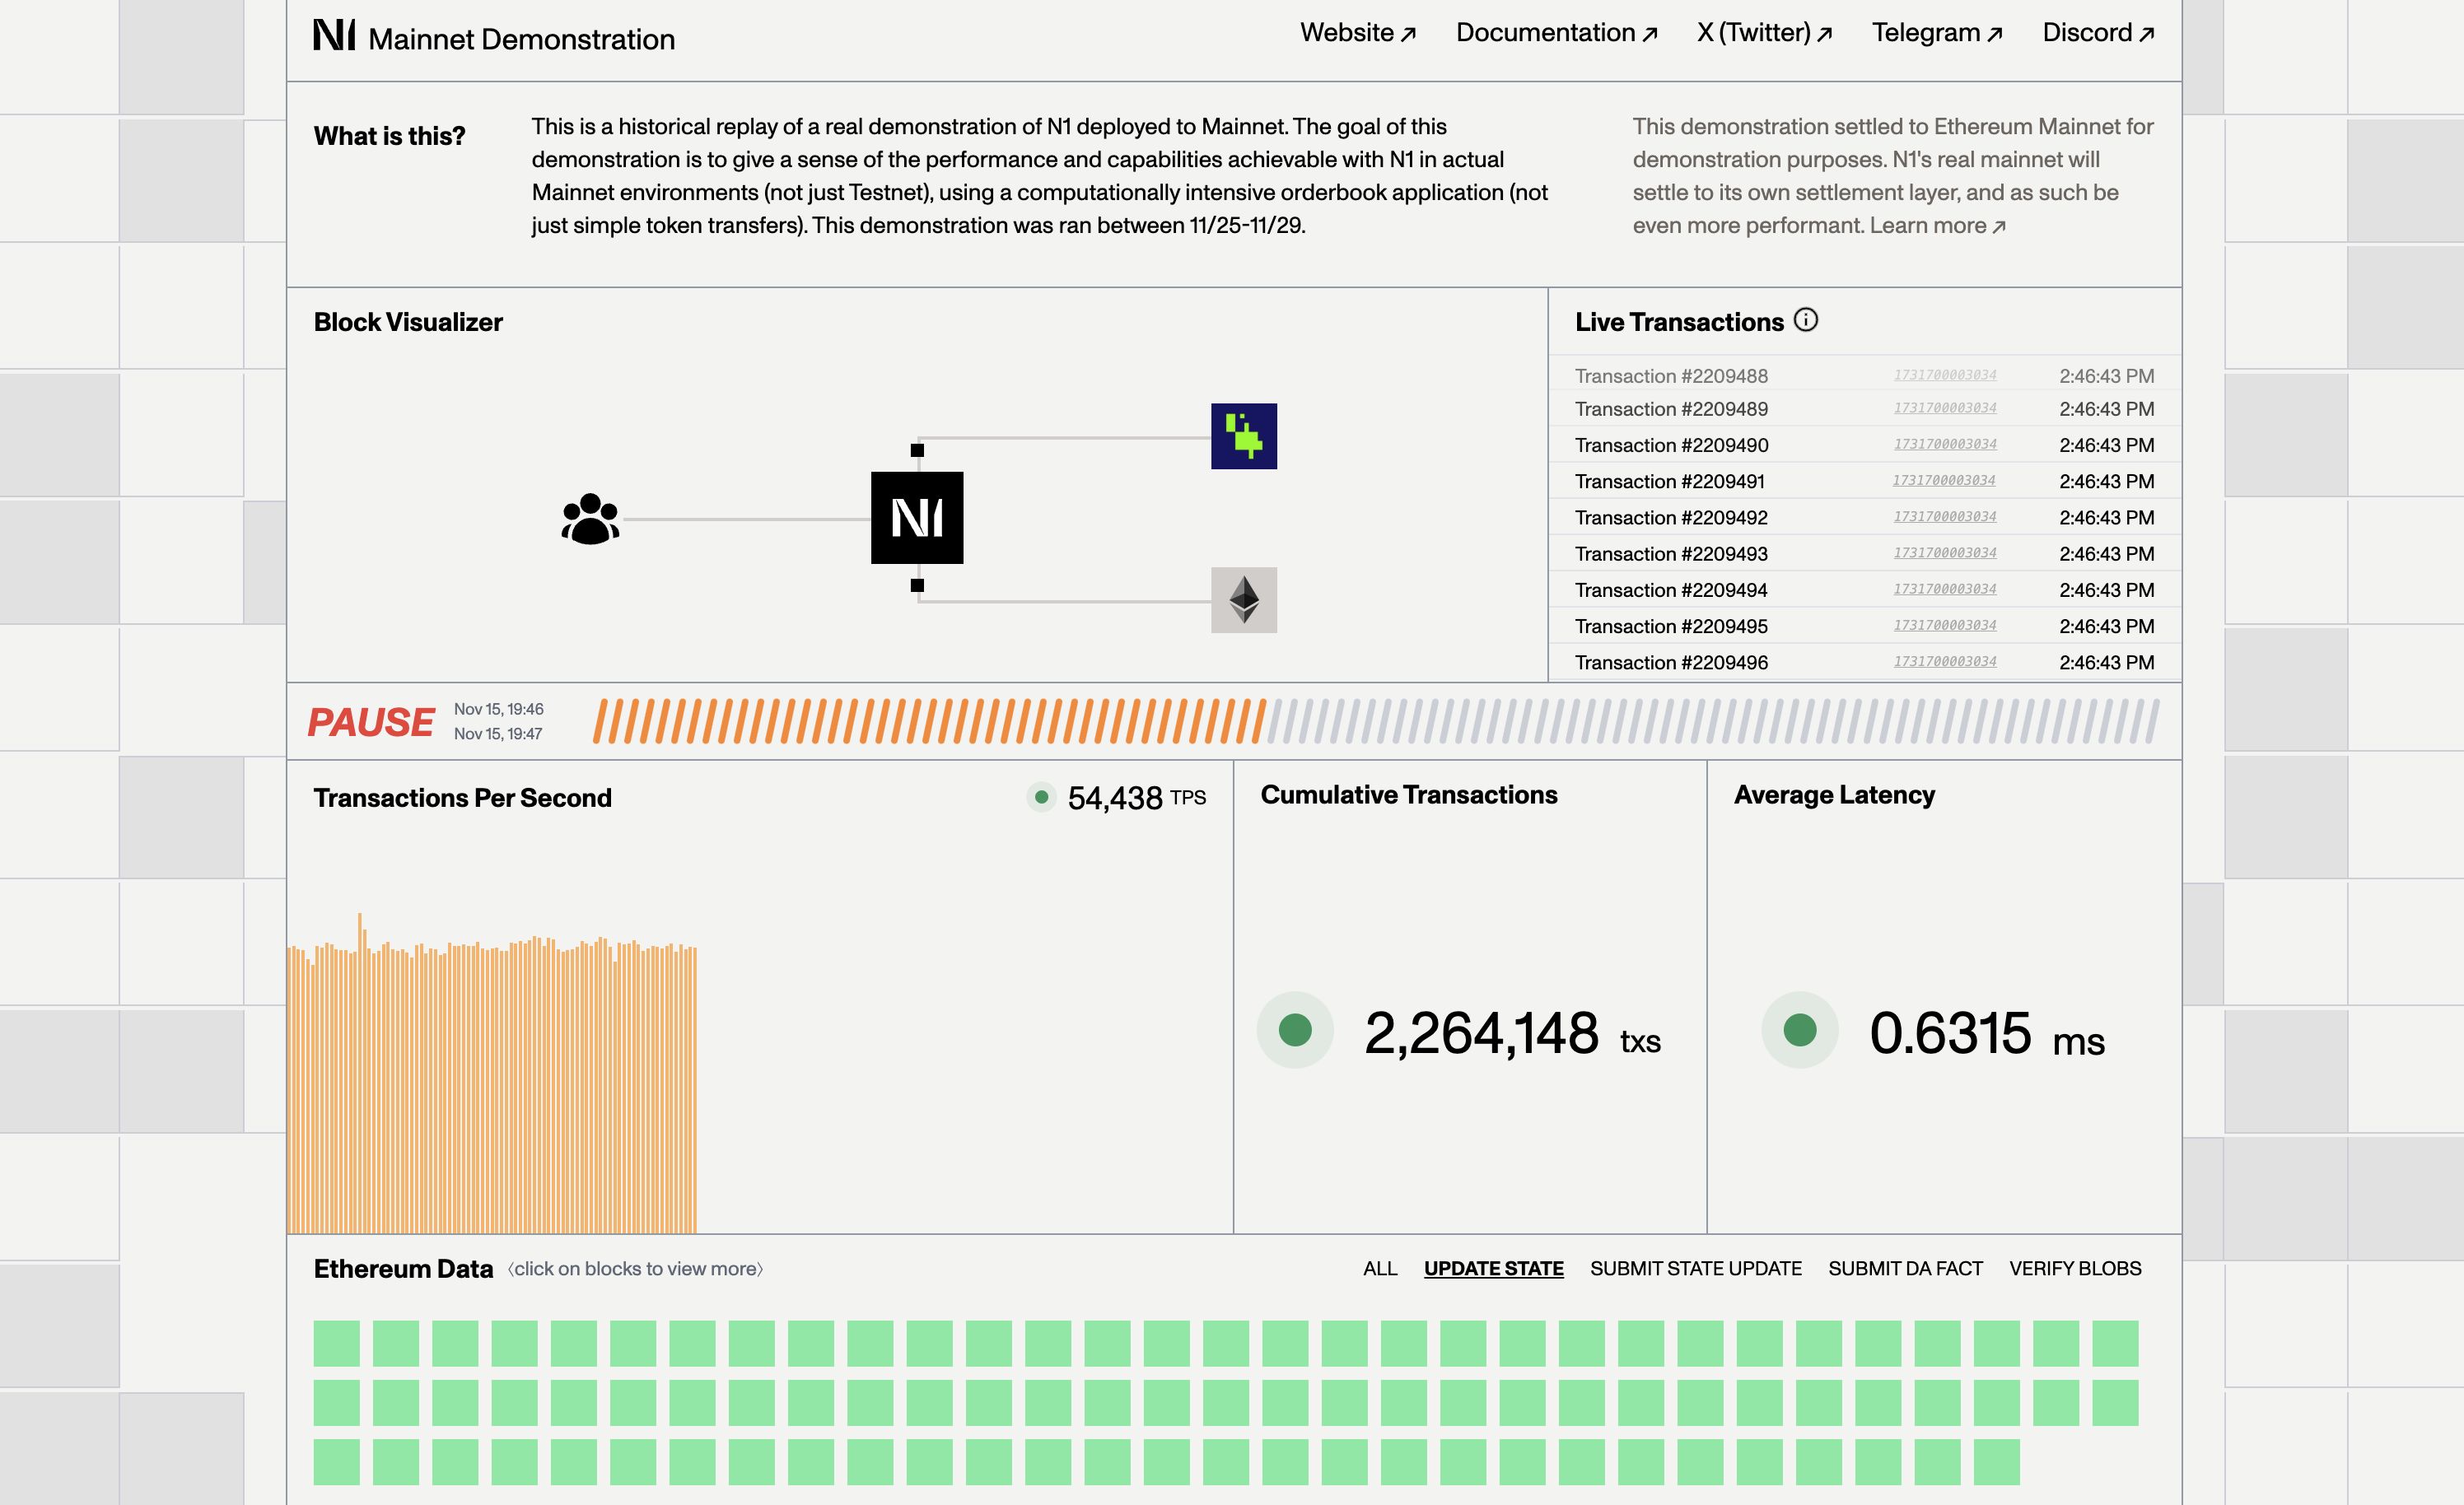The width and height of the screenshot is (2464, 1505).
Task: Click the Ethereum Data heading
Action: pyautogui.click(x=403, y=1269)
